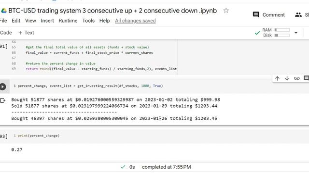Open the Help menu
309x173 pixels.
[x=104, y=21]
